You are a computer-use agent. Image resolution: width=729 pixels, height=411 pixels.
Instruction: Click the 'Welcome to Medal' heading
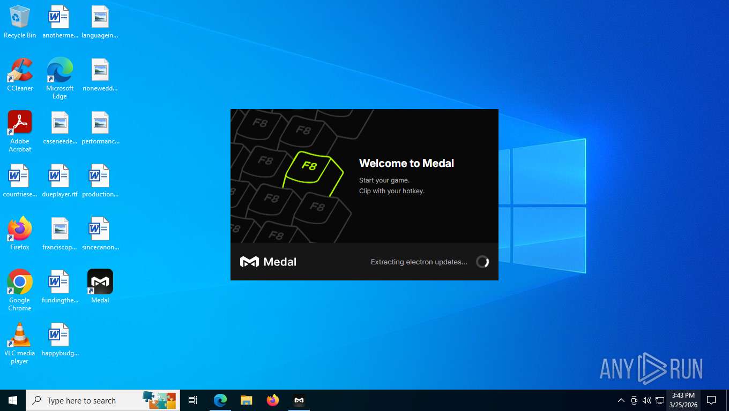(406, 163)
